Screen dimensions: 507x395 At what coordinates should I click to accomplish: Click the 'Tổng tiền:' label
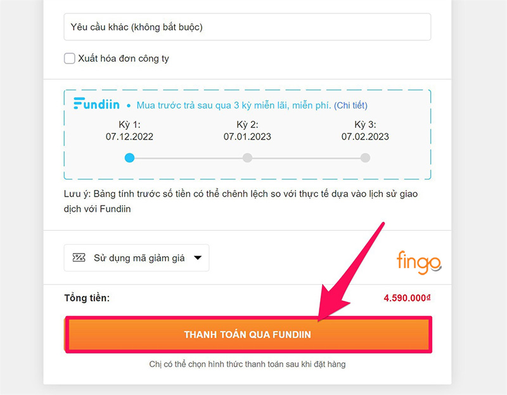click(87, 298)
